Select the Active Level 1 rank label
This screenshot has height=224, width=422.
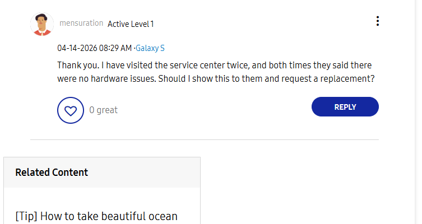point(131,24)
